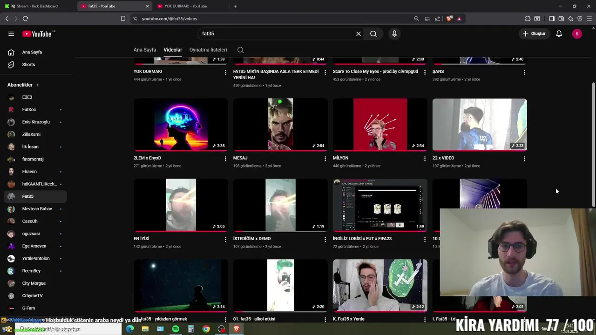Play the İNGİLİZ LOBİSİ x FUT x FIFA23 thumbnail
This screenshot has height=335, width=596.
click(x=380, y=205)
